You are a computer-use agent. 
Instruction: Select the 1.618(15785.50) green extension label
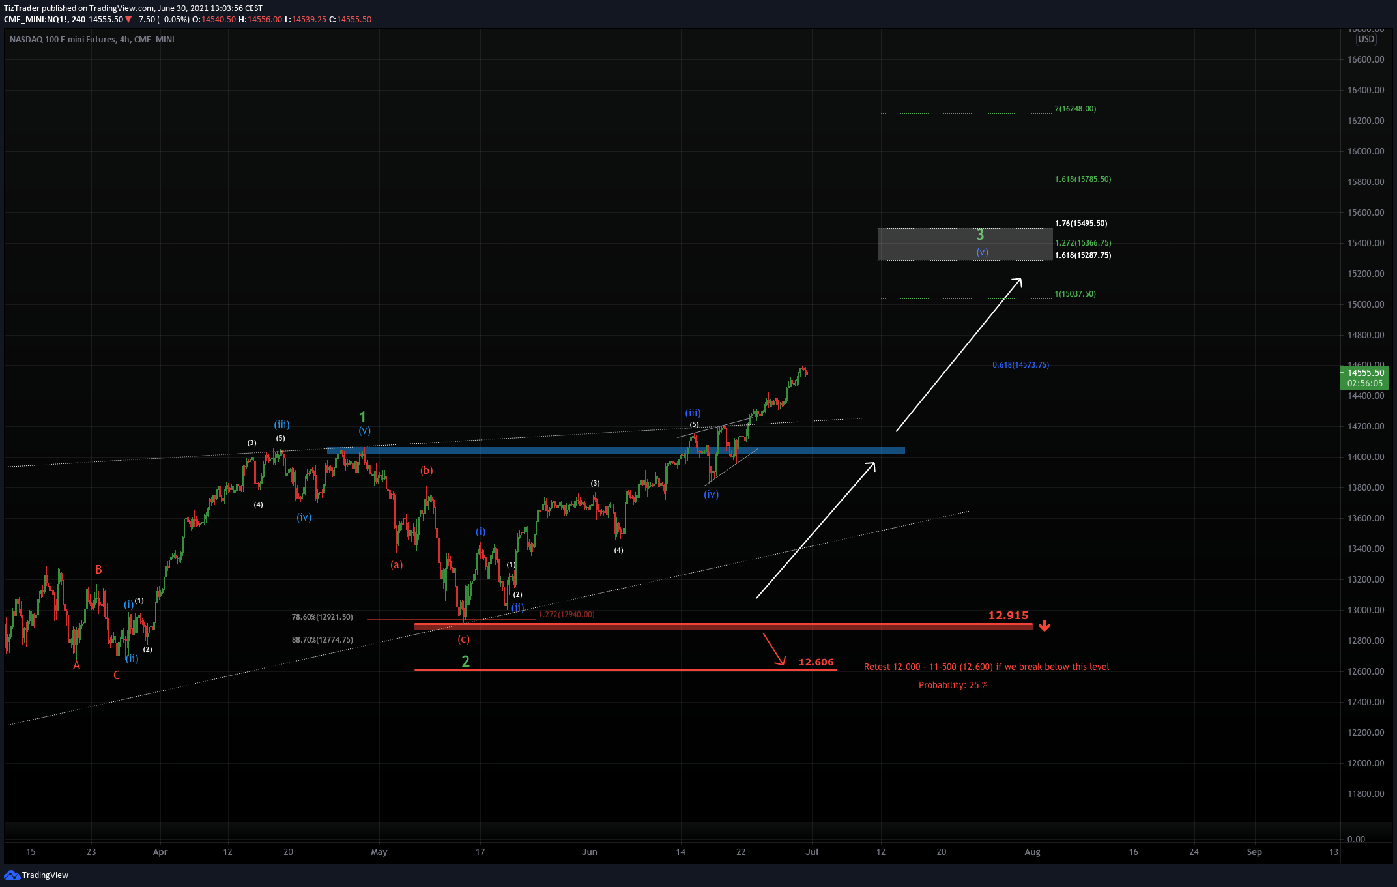point(1083,179)
